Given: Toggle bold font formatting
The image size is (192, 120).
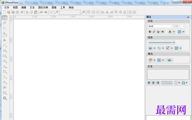Looking at the screenshot, I should (x=150, y=32).
